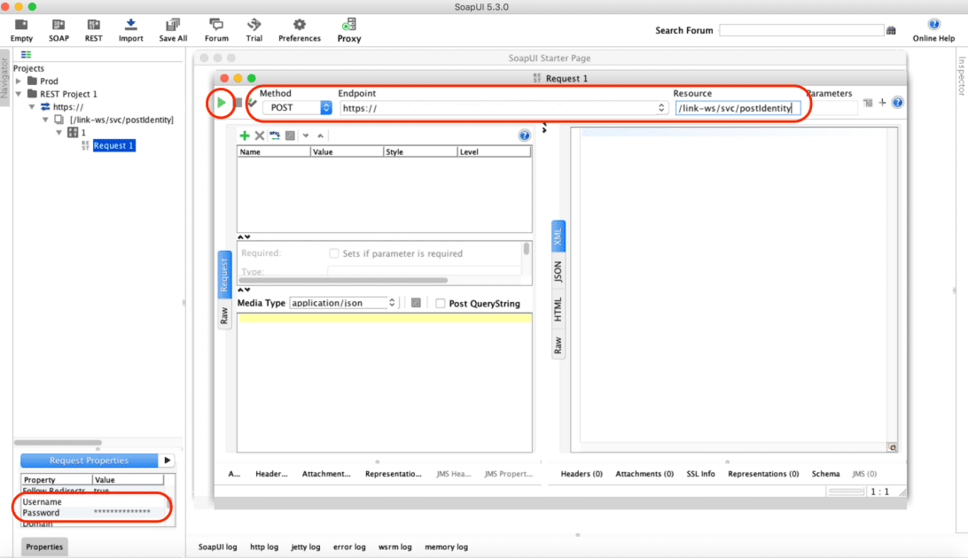Click the search forum binoculars icon
This screenshot has height=558, width=968.
pyautogui.click(x=891, y=30)
